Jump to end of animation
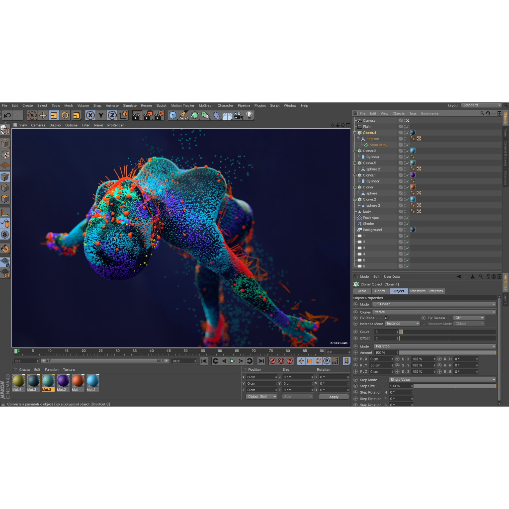The height and width of the screenshot is (509, 509). click(x=261, y=361)
